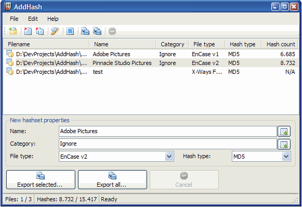
Task: Click the Files: 1 / 3 status entry
Action: click(x=19, y=199)
